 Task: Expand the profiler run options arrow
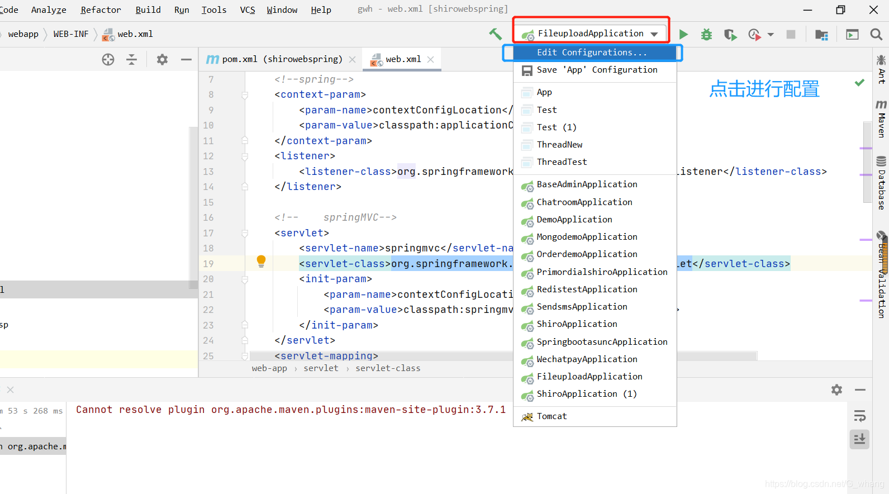click(x=771, y=35)
